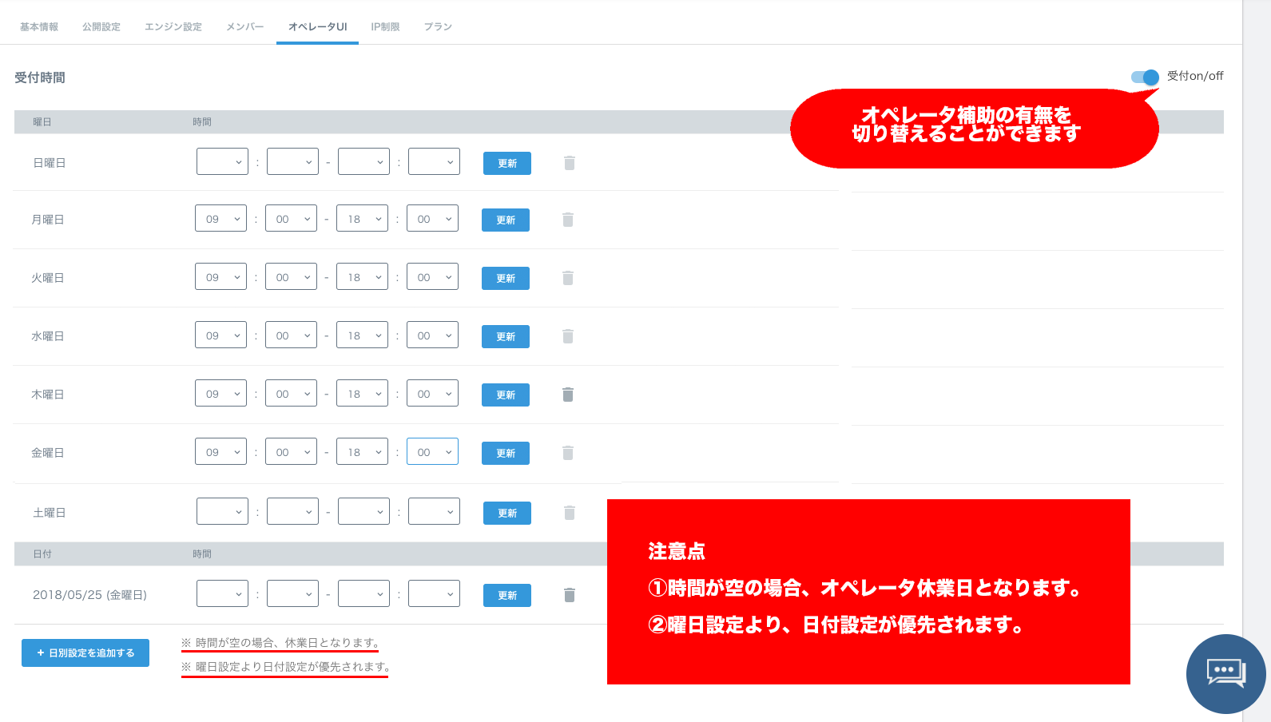Viewport: 1271px width, 722px height.
Task: Delete the 水曜日 row with trash icon
Action: click(568, 336)
